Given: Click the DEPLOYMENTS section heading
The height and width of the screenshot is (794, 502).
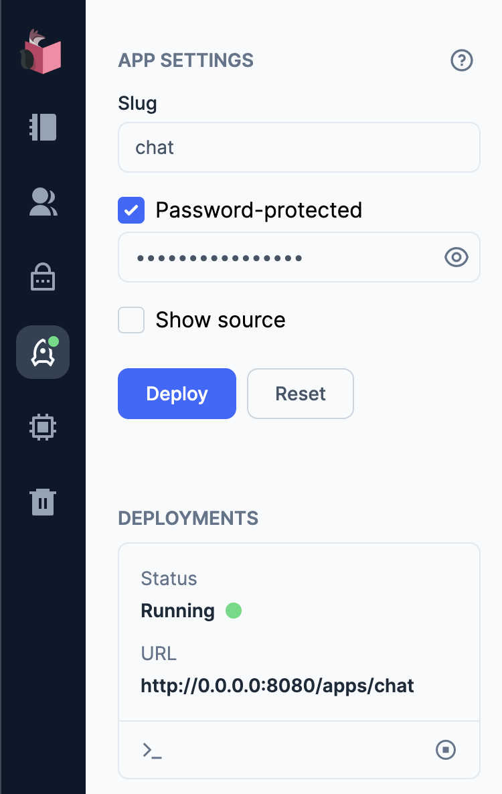Looking at the screenshot, I should coord(188,518).
